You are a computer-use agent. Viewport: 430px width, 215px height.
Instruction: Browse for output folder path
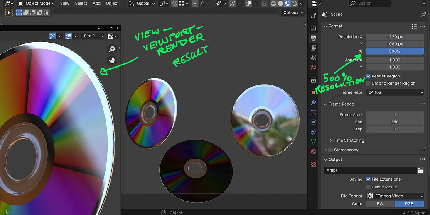pos(420,170)
